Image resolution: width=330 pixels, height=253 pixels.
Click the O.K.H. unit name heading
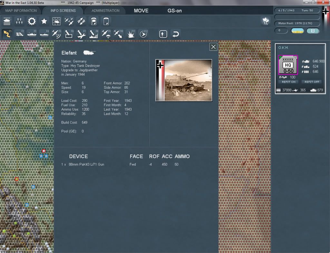283,48
